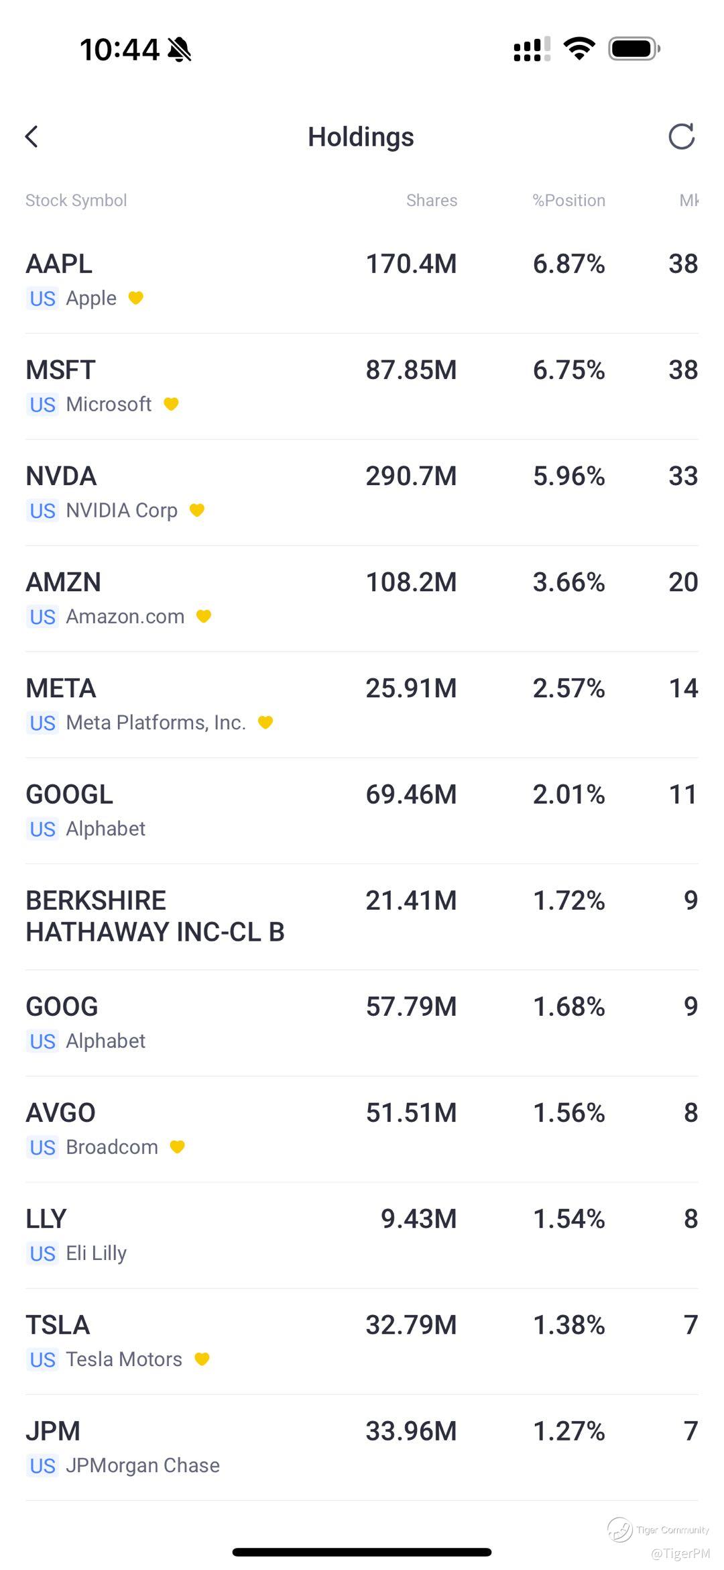The width and height of the screenshot is (724, 1570).
Task: Tap the back arrow icon
Action: (x=32, y=137)
